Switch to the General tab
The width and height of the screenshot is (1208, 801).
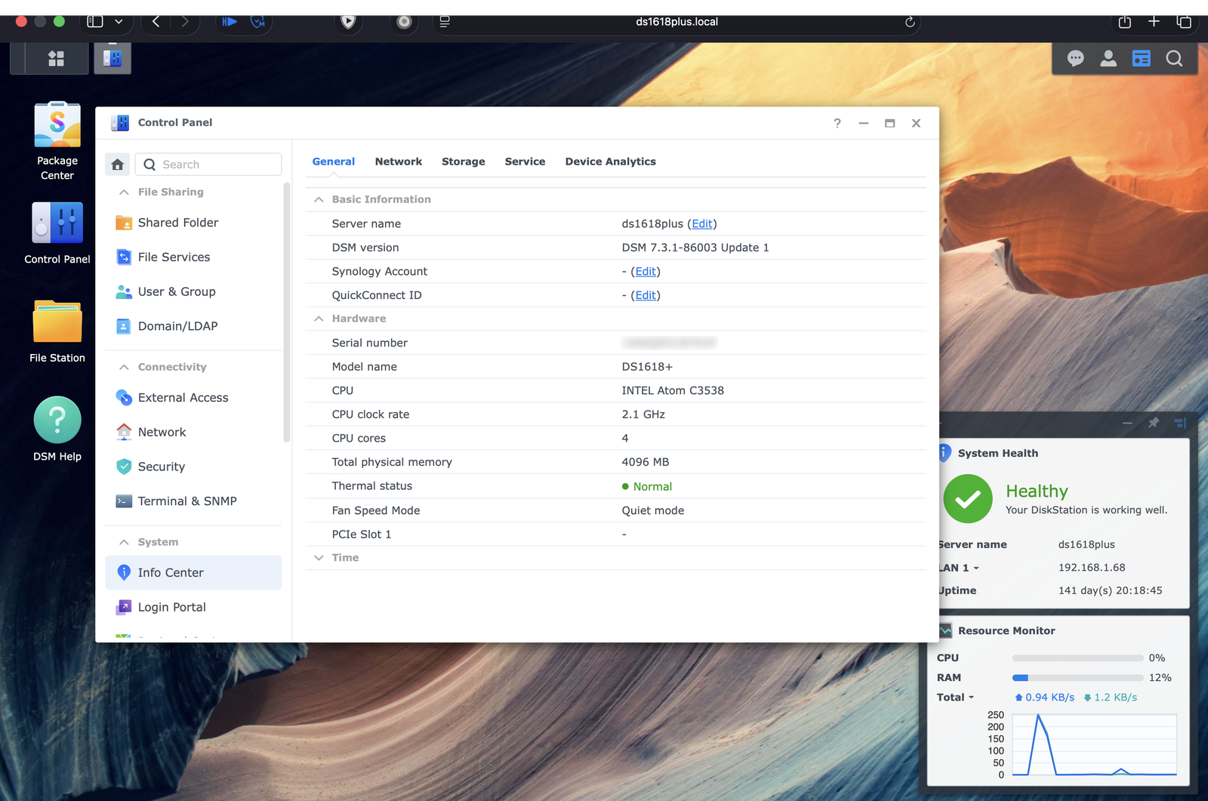pos(334,162)
